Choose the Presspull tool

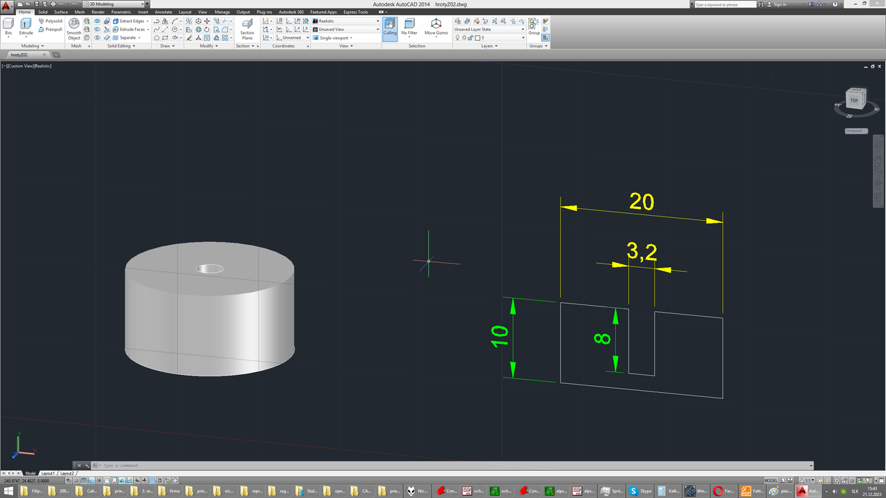(x=51, y=29)
